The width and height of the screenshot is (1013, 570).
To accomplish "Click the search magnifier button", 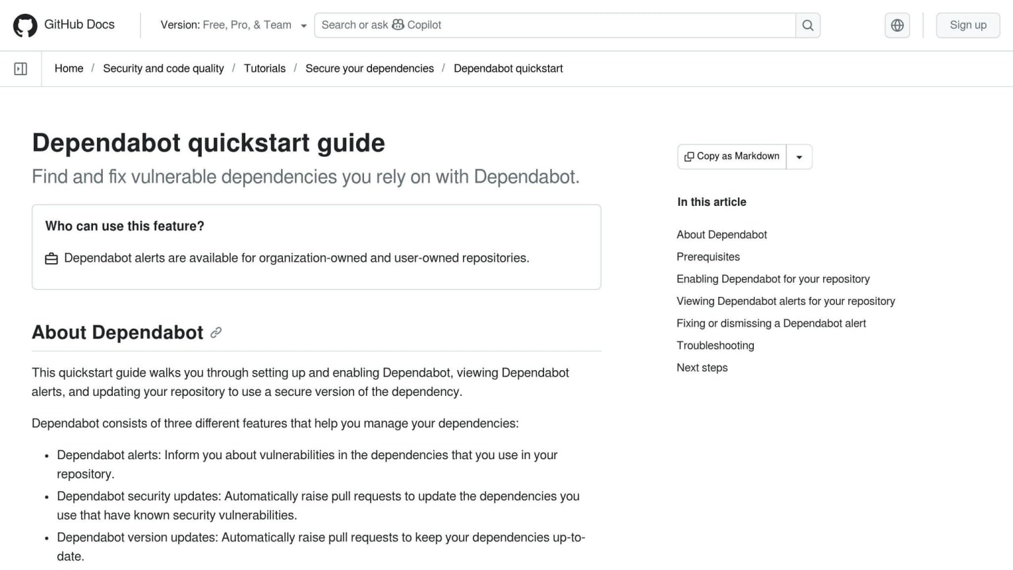I will coord(807,25).
